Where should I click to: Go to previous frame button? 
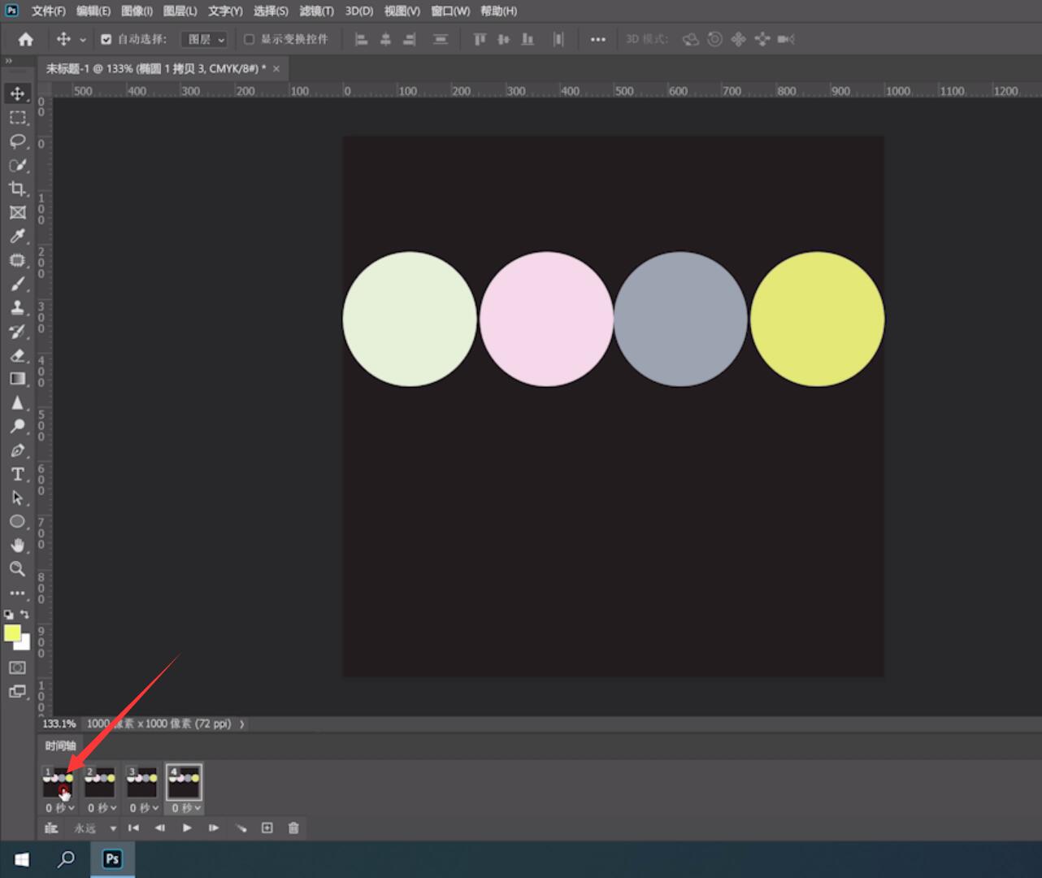(x=160, y=828)
